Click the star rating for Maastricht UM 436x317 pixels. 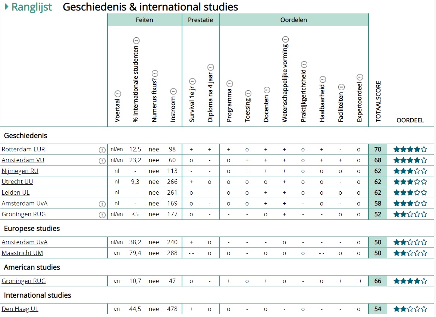coord(410,253)
